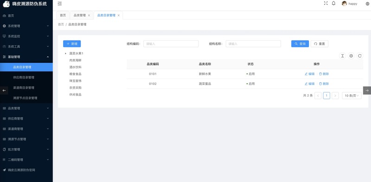Open table column settings gear icon

351,56
